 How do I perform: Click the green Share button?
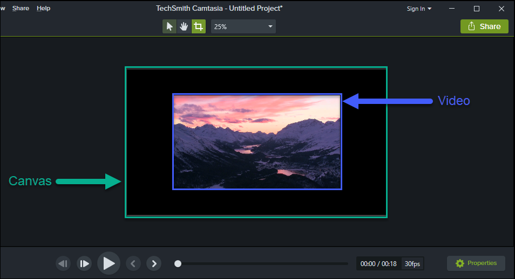484,26
